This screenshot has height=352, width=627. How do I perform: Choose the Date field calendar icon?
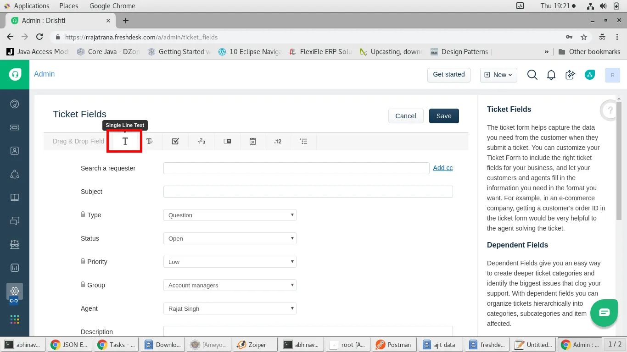click(252, 142)
